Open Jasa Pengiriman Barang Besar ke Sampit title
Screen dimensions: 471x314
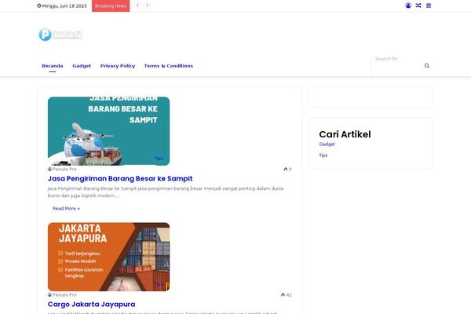coord(120,178)
